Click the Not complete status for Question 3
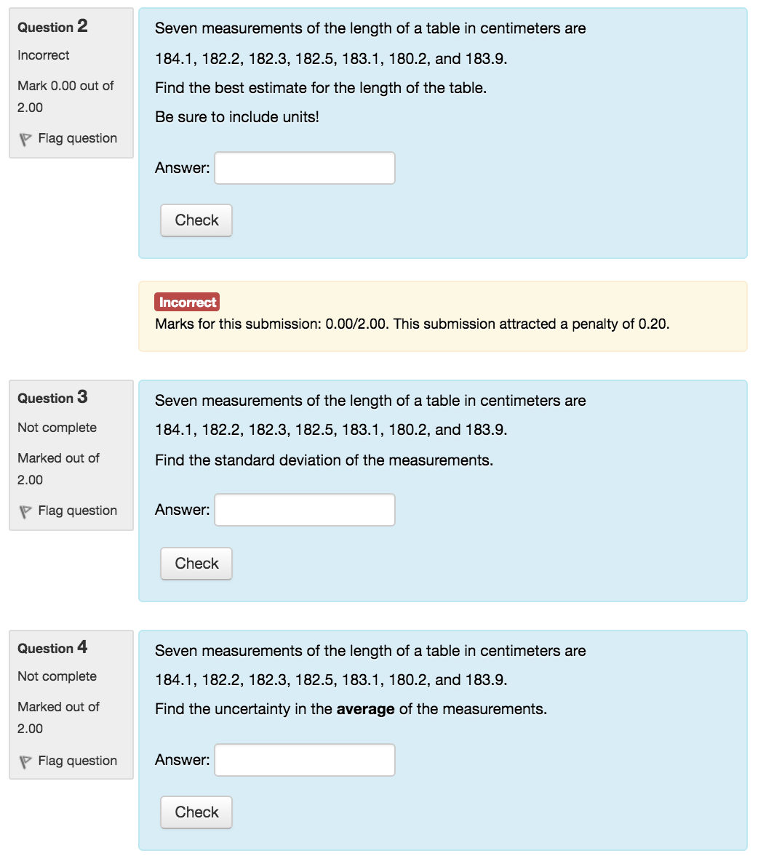 coord(57,428)
